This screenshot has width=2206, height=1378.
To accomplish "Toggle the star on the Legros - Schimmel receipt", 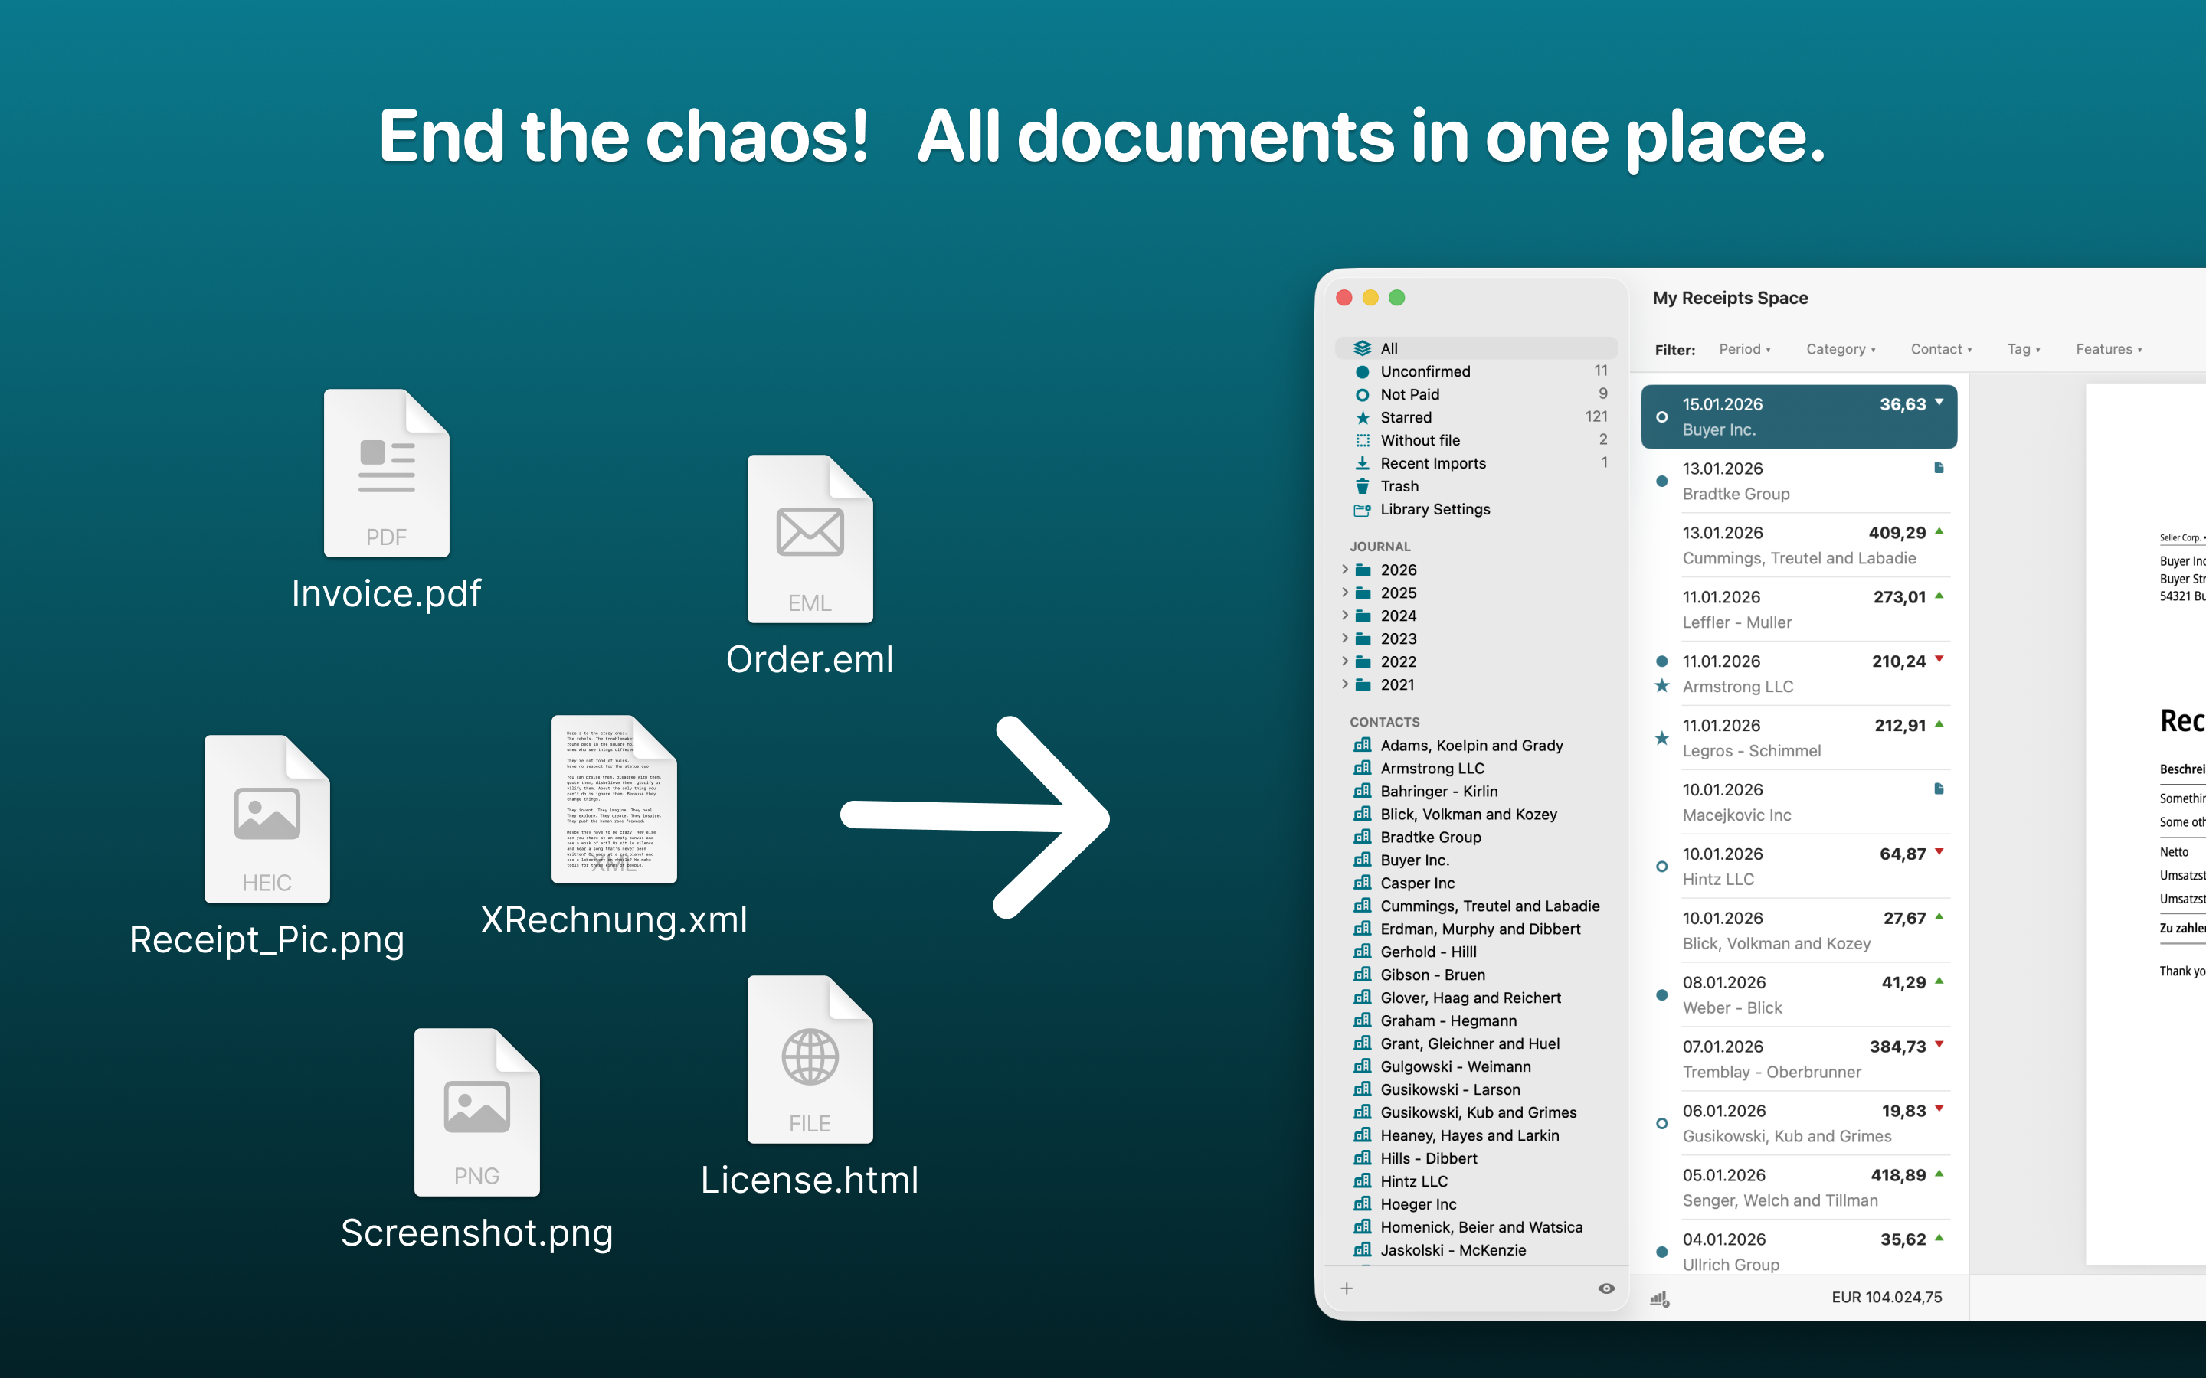I will click(x=1662, y=739).
